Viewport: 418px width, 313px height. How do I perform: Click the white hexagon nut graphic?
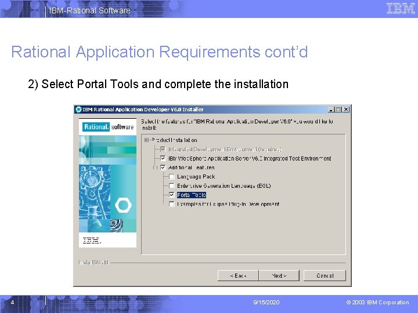123,205
